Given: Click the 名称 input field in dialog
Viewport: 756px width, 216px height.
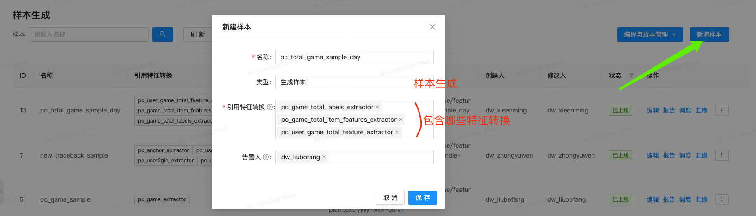Looking at the screenshot, I should coord(354,57).
